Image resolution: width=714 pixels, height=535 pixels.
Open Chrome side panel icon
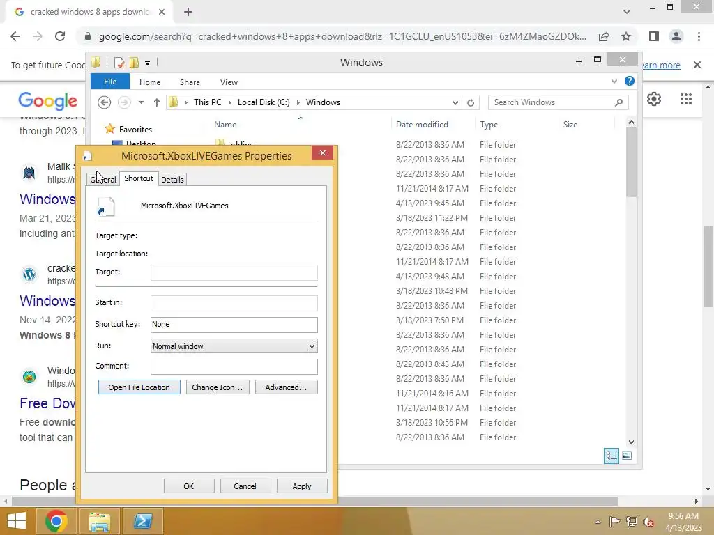click(654, 36)
